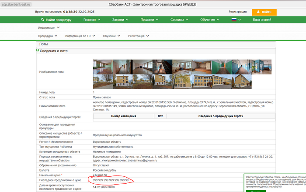Open the second lot image of corridor
Image resolution: width=306 pixels, height=192 pixels.
pyautogui.click(x=123, y=67)
